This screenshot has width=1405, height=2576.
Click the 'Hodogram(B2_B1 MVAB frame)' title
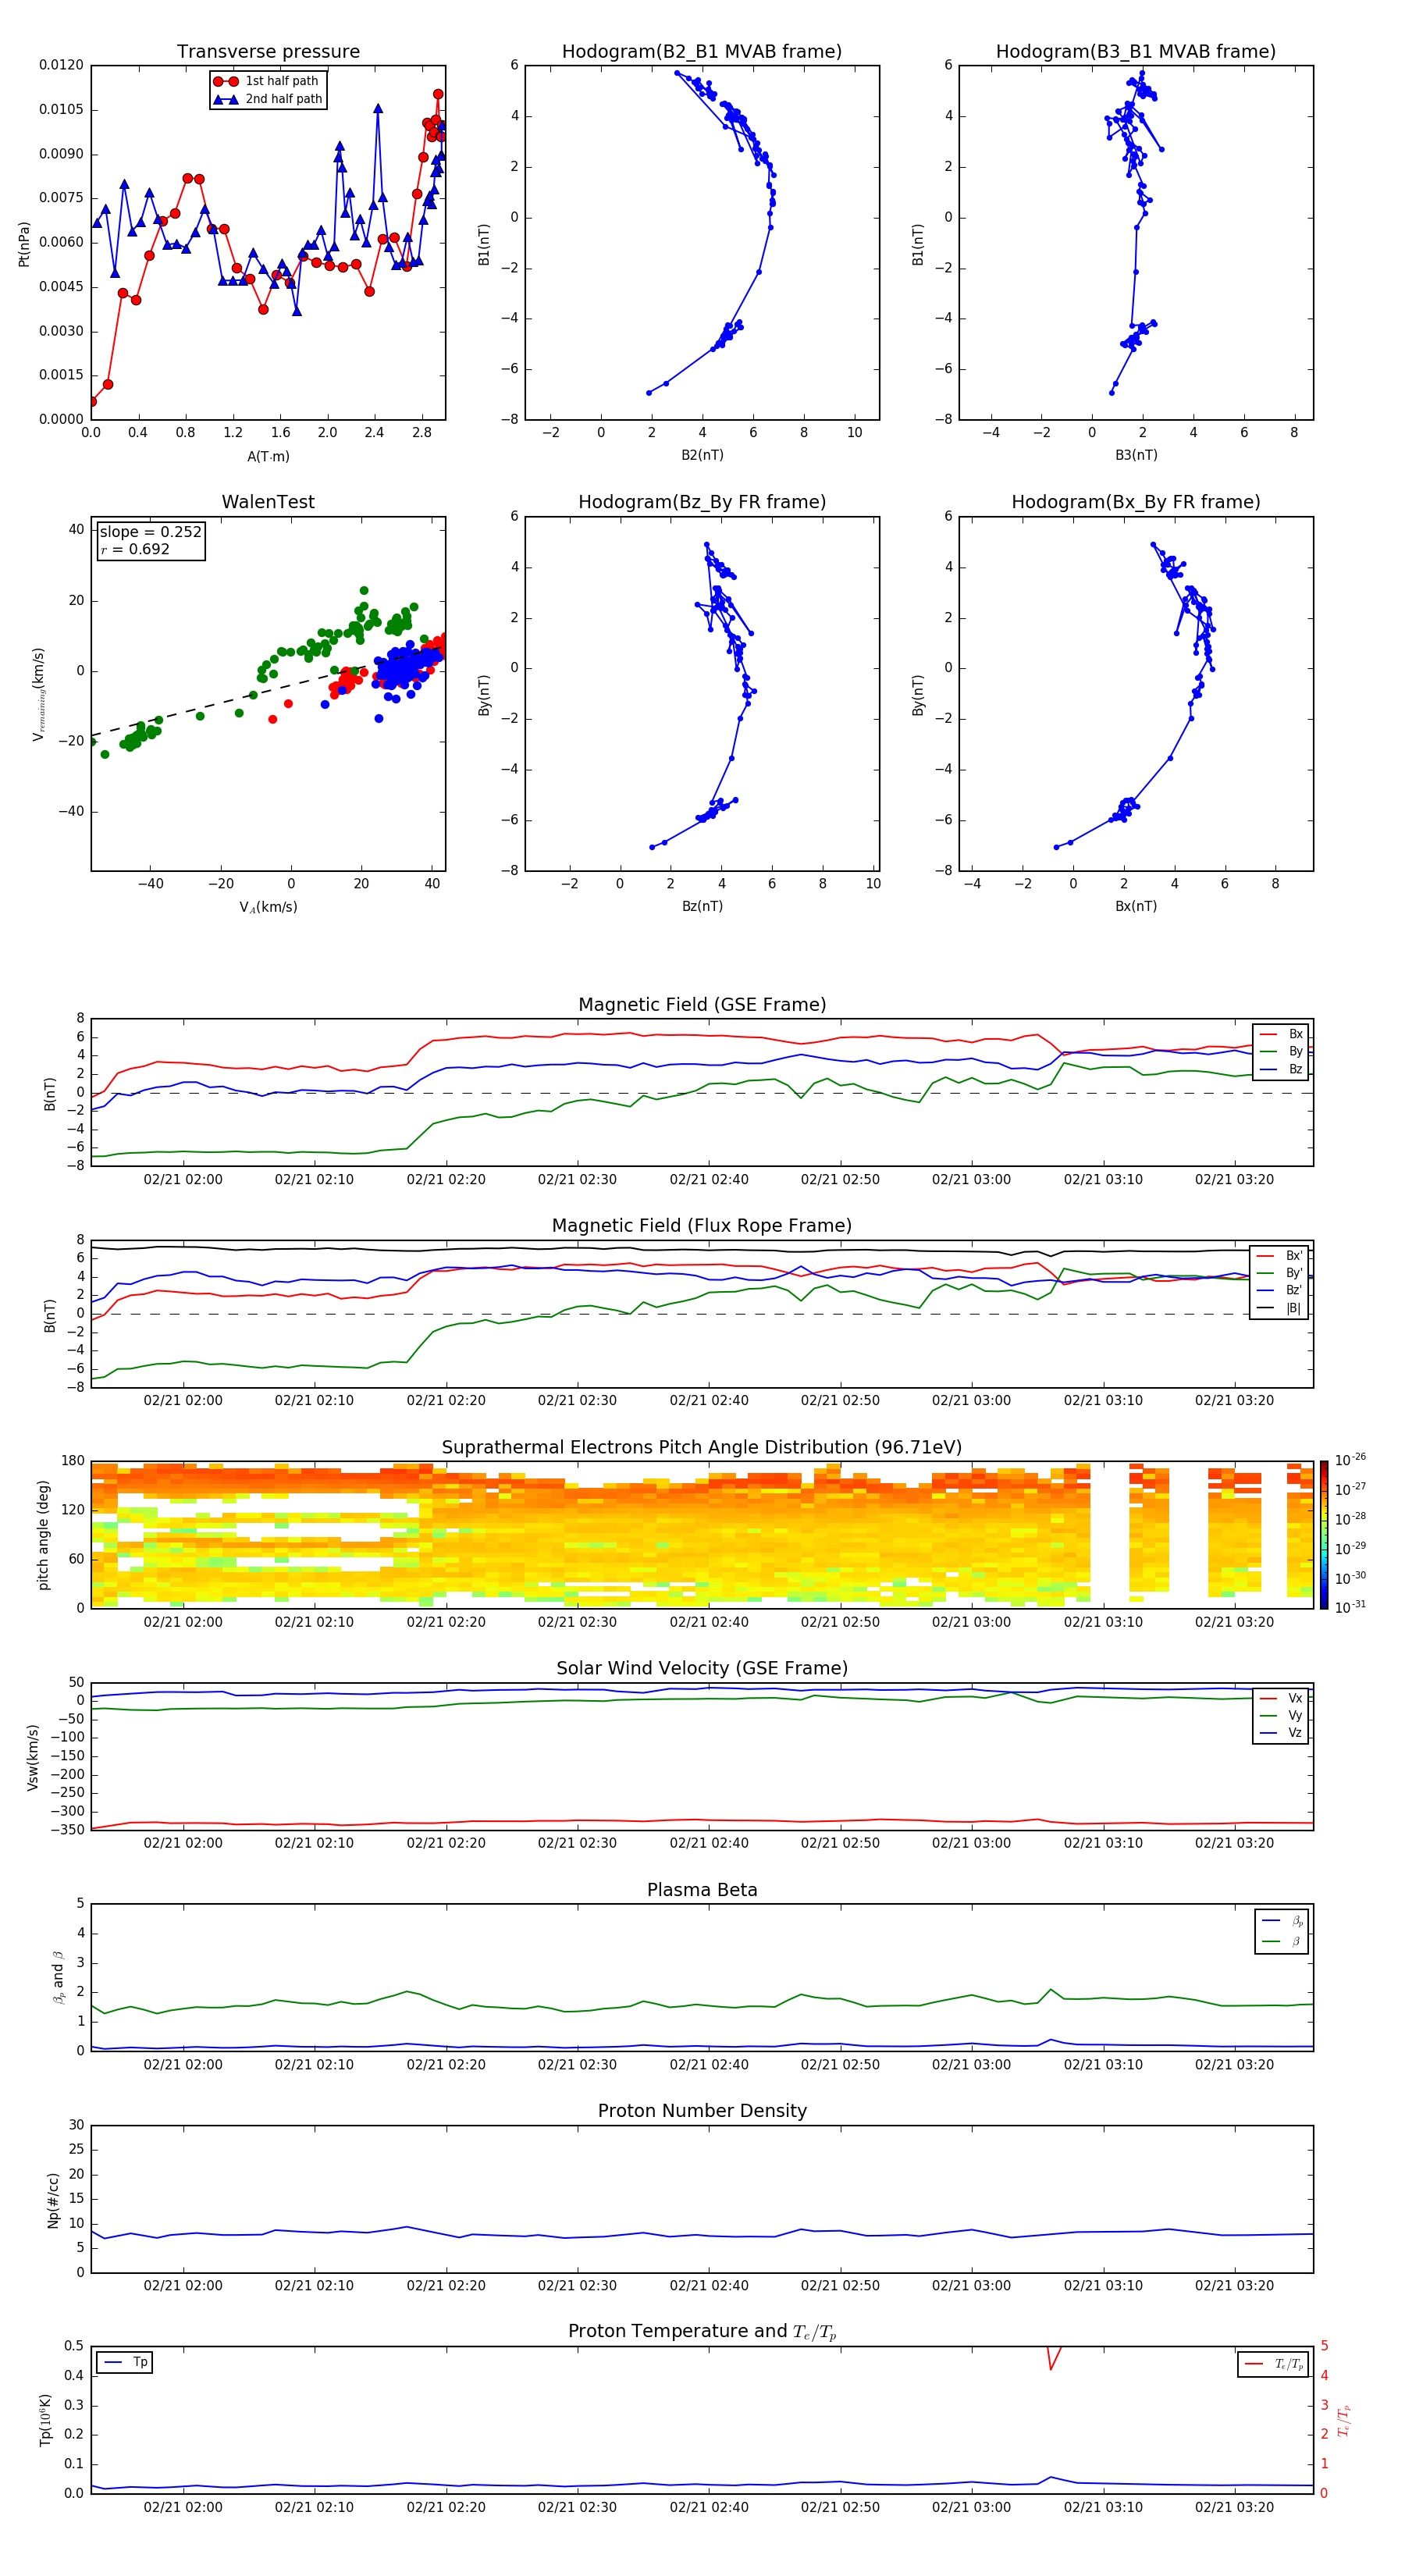pos(702,52)
